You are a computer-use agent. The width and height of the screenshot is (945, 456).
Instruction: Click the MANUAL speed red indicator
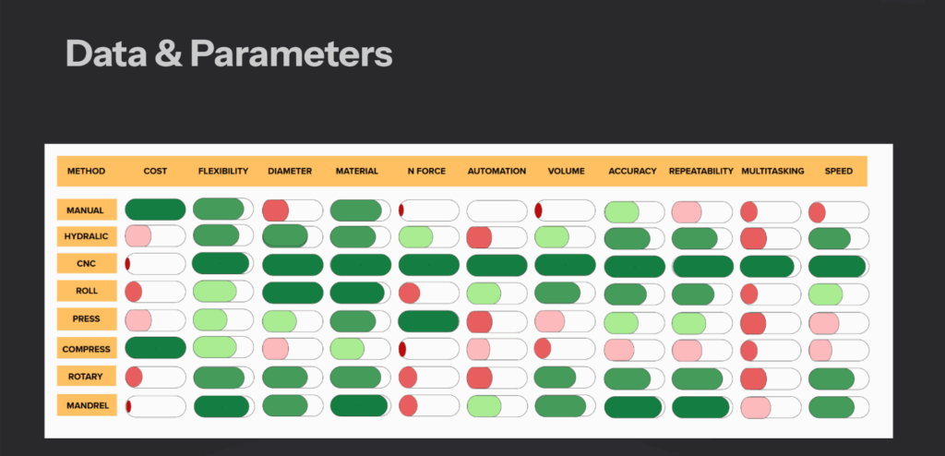[818, 212]
